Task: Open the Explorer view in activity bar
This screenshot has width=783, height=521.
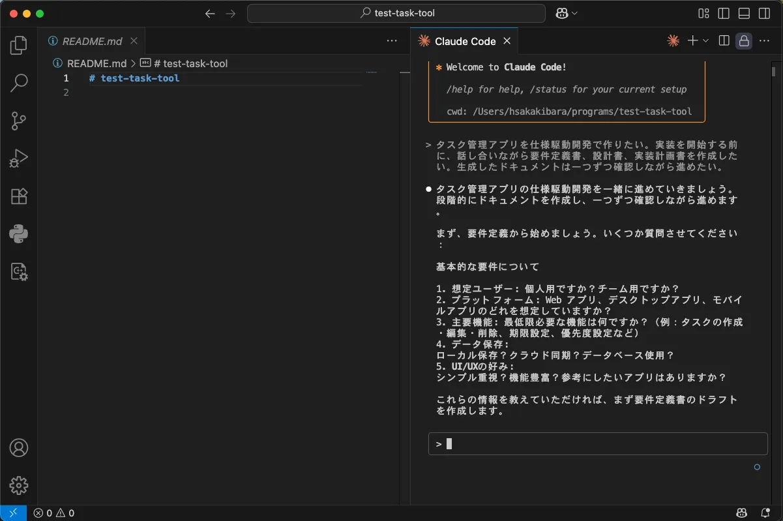Action: click(19, 45)
